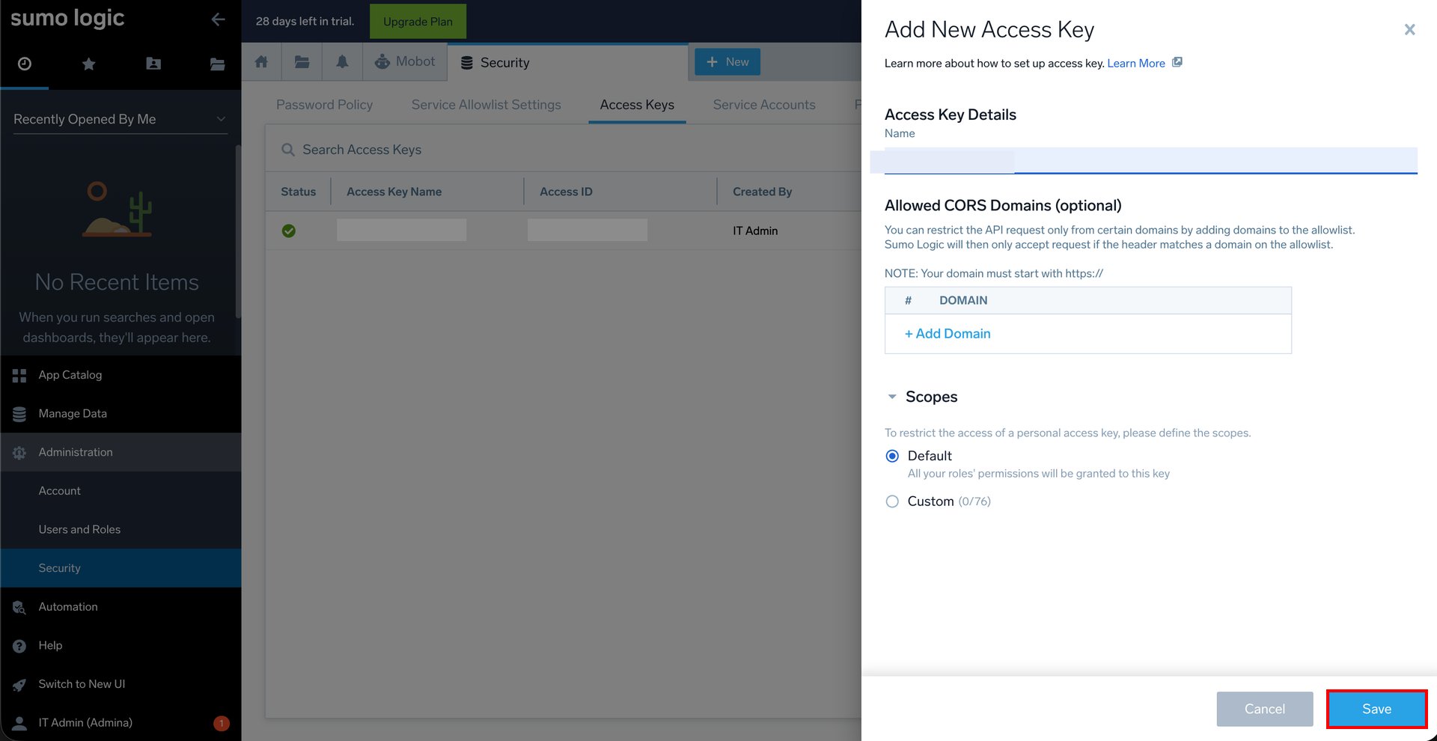Switch to the Password Policy tab
Viewport: 1437px width, 741px height.
pyautogui.click(x=324, y=105)
